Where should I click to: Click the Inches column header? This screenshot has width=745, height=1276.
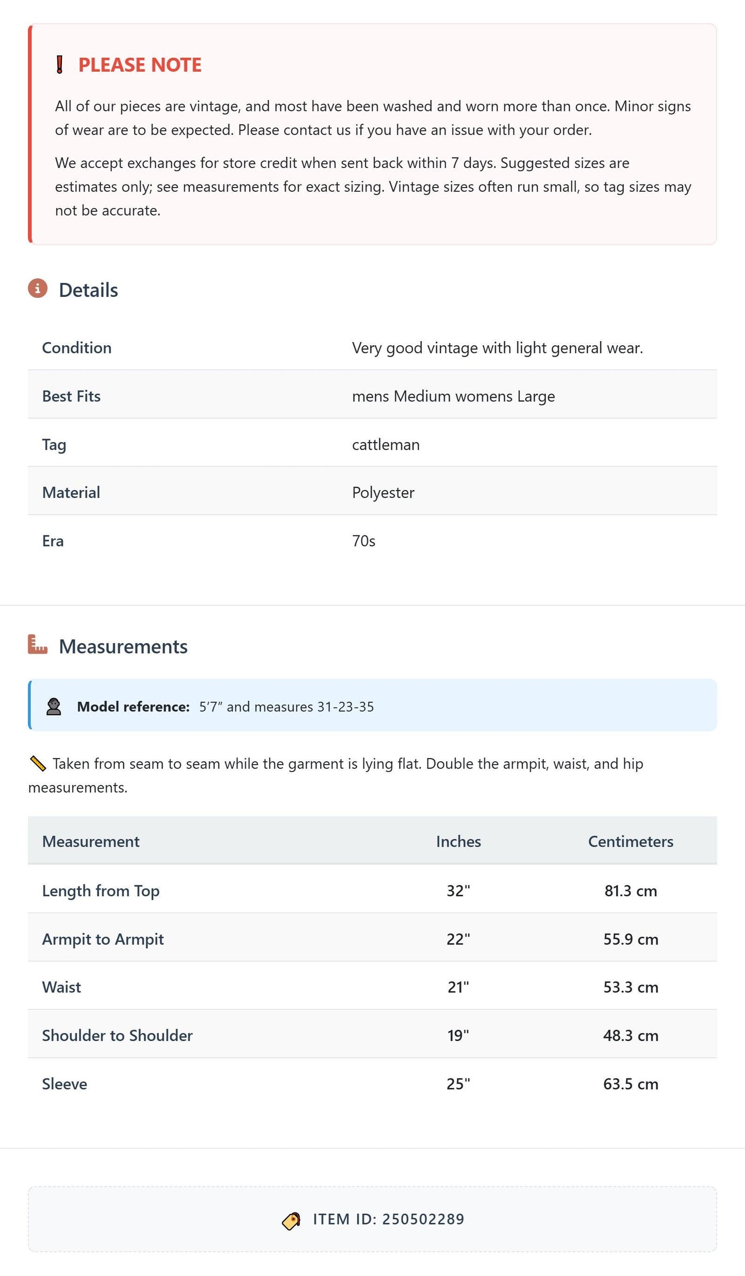[x=458, y=842]
